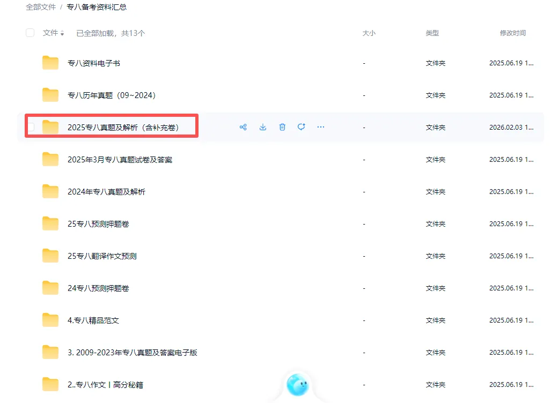This screenshot has width=551, height=403.
Task: Click the folder icon of 专八资料电子书
Action: pos(50,63)
